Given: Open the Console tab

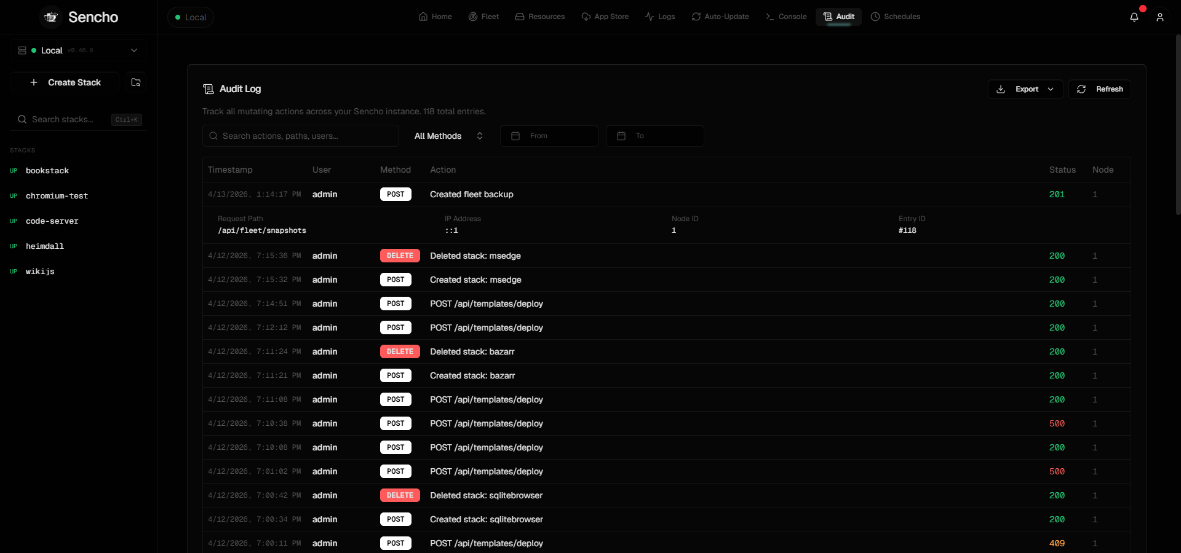Looking at the screenshot, I should pos(786,17).
